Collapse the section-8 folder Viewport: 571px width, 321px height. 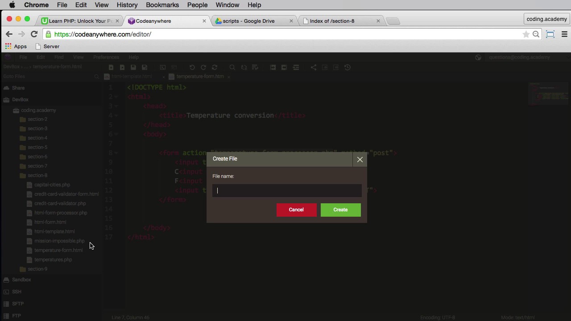[x=37, y=175]
